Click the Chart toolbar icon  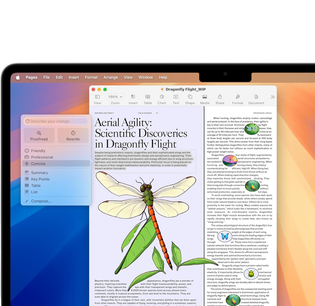tap(162, 97)
